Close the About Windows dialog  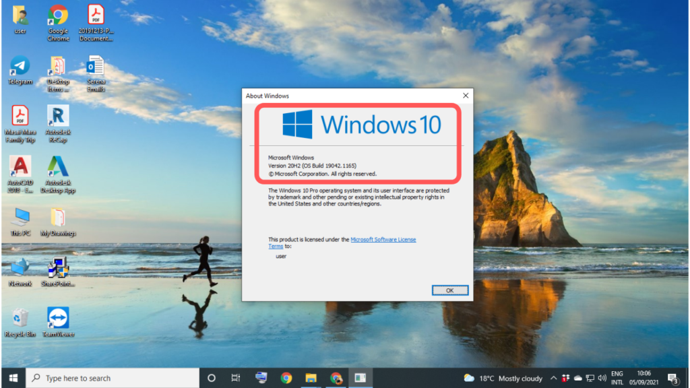click(465, 96)
